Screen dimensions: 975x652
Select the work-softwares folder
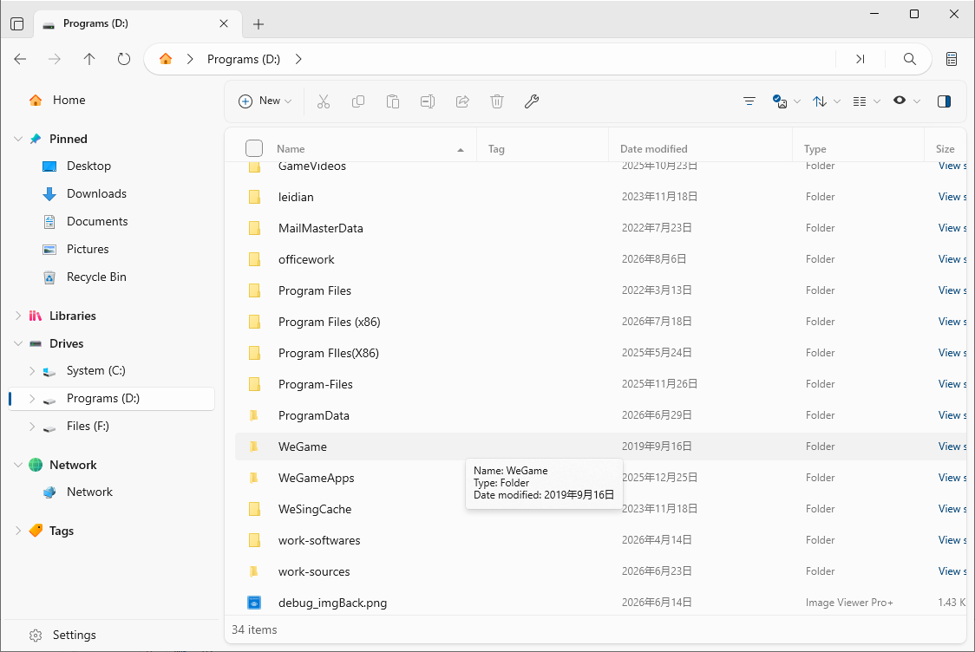tap(319, 540)
